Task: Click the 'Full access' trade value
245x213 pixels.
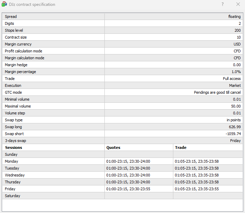Action: pyautogui.click(x=232, y=79)
